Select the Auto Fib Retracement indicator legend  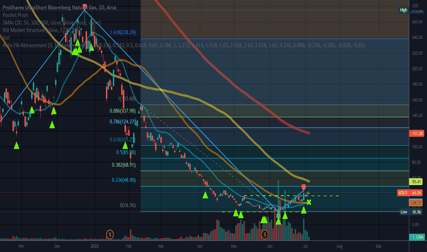184,45
